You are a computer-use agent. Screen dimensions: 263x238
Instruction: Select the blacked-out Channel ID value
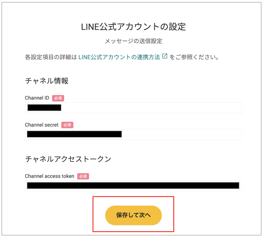tap(44, 108)
